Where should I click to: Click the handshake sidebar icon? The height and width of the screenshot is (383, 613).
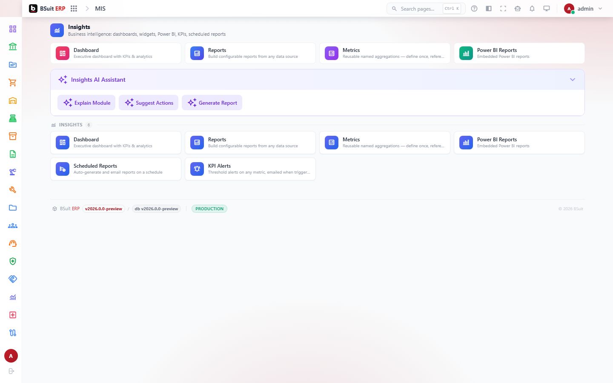coord(13,279)
